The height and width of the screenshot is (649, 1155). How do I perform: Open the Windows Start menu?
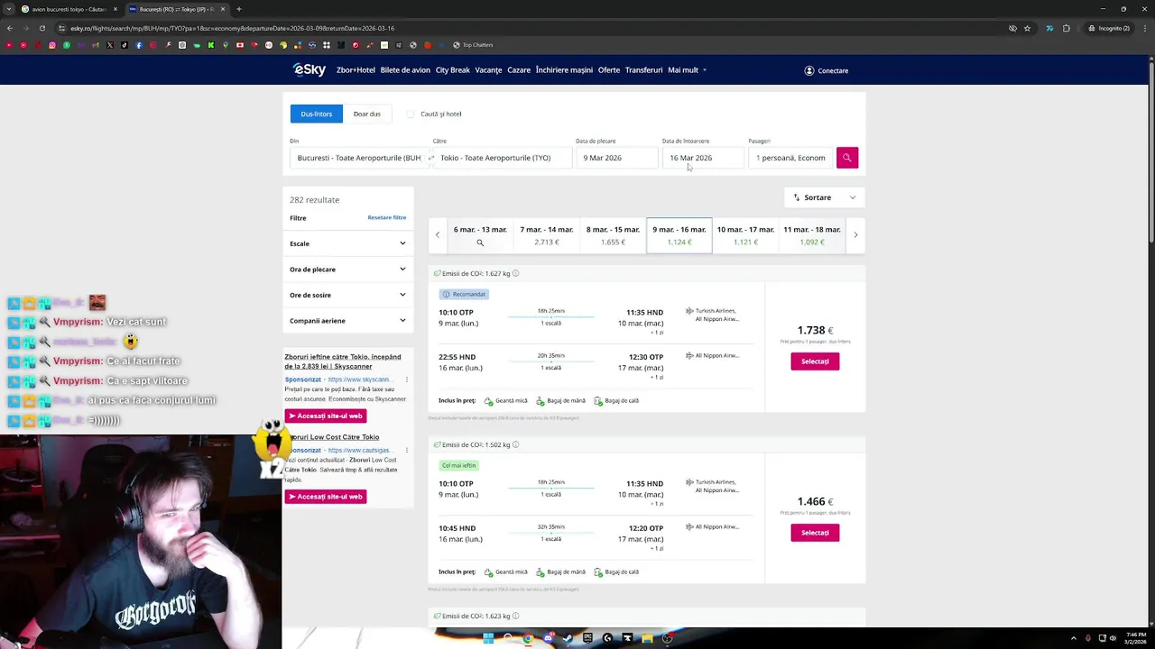coord(488,638)
